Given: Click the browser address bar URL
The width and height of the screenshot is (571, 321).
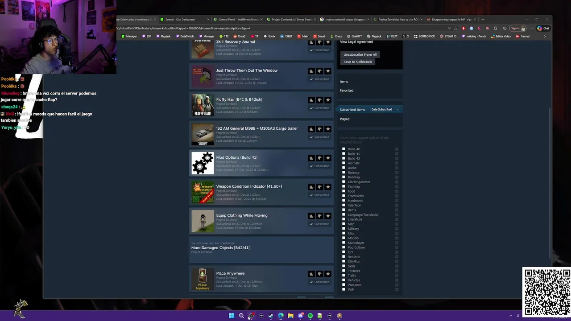Looking at the screenshot, I should tap(183, 28).
